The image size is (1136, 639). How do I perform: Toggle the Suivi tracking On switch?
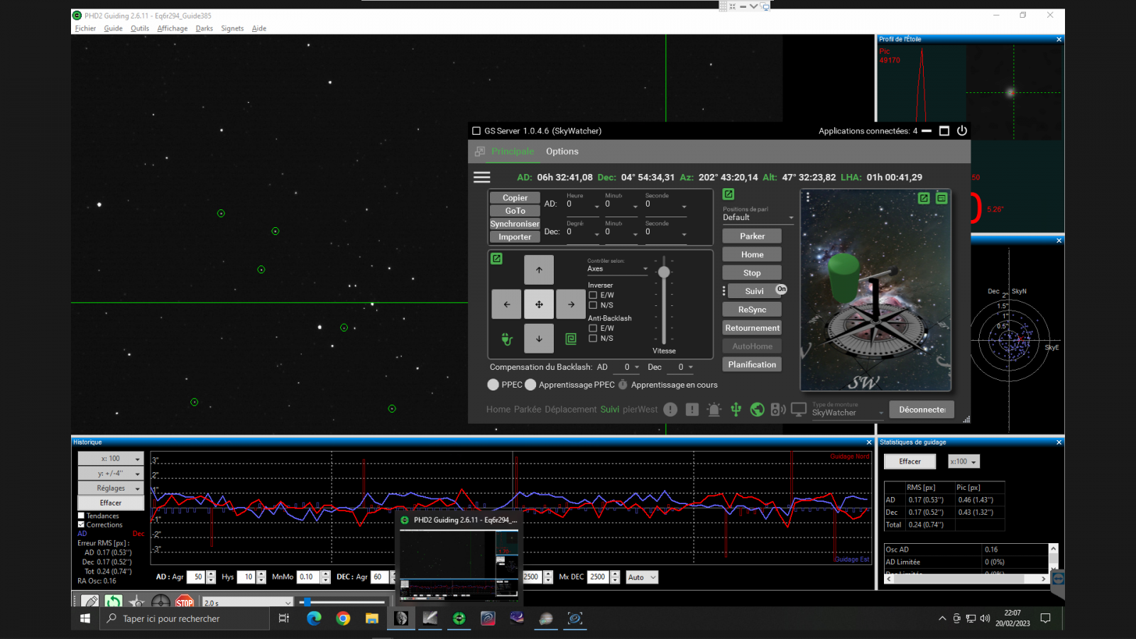coord(781,290)
